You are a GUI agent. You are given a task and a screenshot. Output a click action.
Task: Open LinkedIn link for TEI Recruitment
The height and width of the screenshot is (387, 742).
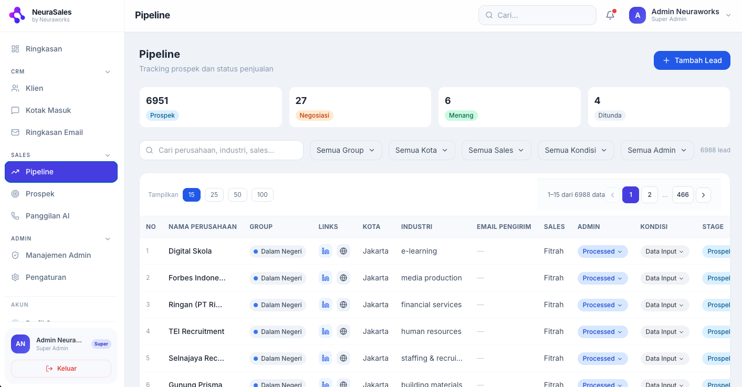[x=326, y=331]
